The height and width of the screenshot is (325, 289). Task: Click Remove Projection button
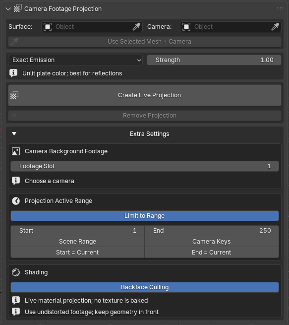coord(145,116)
